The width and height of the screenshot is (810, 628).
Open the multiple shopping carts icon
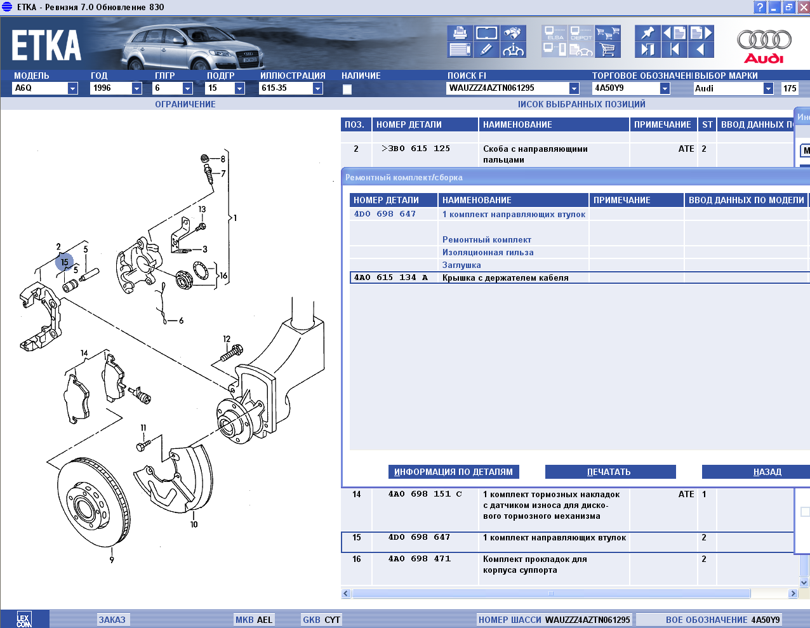click(607, 33)
